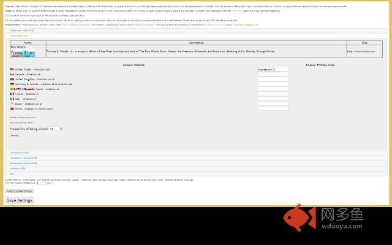The height and width of the screenshot is (245, 392).
Task: Click the France Amazon.fr affiliate code field
Action: [273, 94]
